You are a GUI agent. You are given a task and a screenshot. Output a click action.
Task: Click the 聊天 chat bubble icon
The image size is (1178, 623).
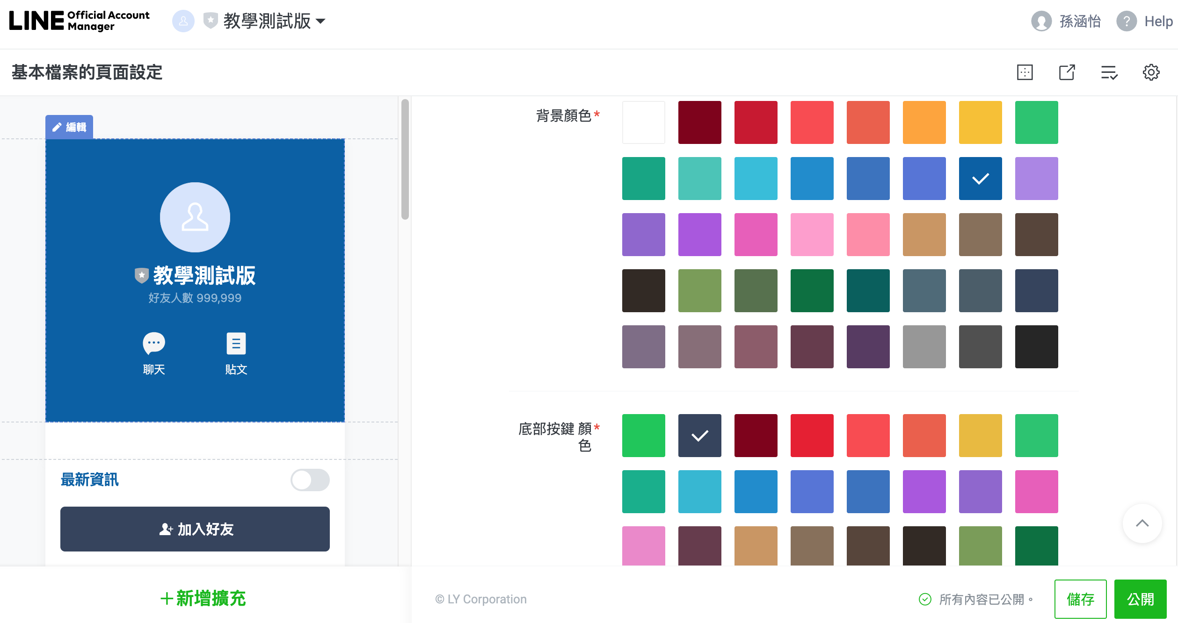point(154,344)
